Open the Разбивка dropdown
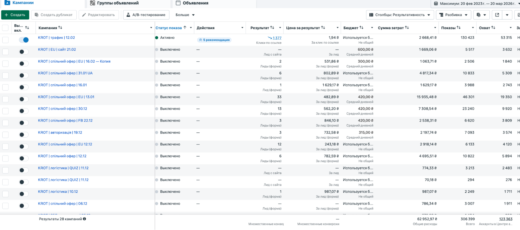The width and height of the screenshot is (520, 230). (x=453, y=15)
